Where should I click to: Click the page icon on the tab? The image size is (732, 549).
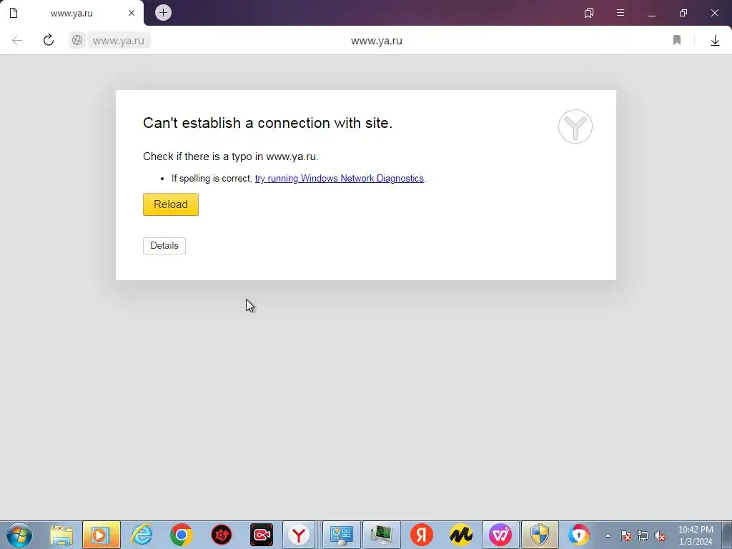pyautogui.click(x=14, y=13)
